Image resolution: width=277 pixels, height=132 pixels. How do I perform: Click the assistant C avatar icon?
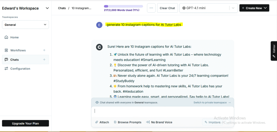pyautogui.click(x=99, y=47)
